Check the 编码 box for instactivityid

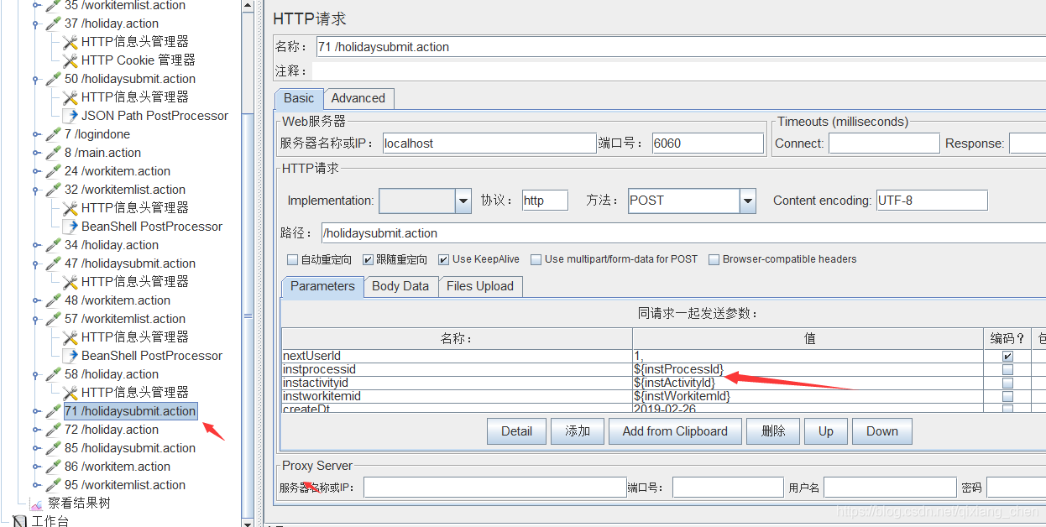coord(1007,383)
